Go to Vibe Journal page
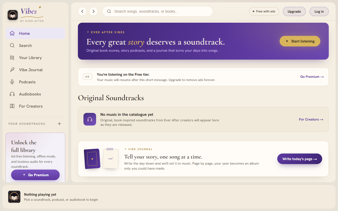Image resolution: width=338 pixels, height=211 pixels. (x=35, y=70)
